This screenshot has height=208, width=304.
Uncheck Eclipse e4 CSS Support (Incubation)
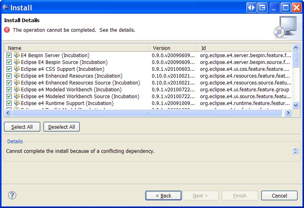point(9,69)
